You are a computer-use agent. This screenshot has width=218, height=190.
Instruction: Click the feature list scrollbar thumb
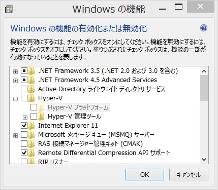pyautogui.click(x=204, y=88)
